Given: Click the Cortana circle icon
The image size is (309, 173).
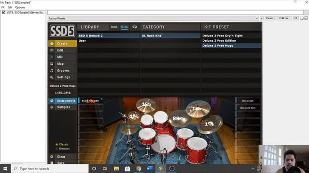Looking at the screenshot, I should [94, 169].
